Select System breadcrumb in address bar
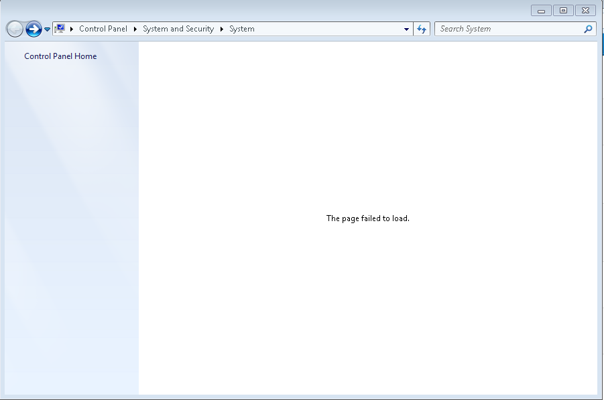 point(242,29)
